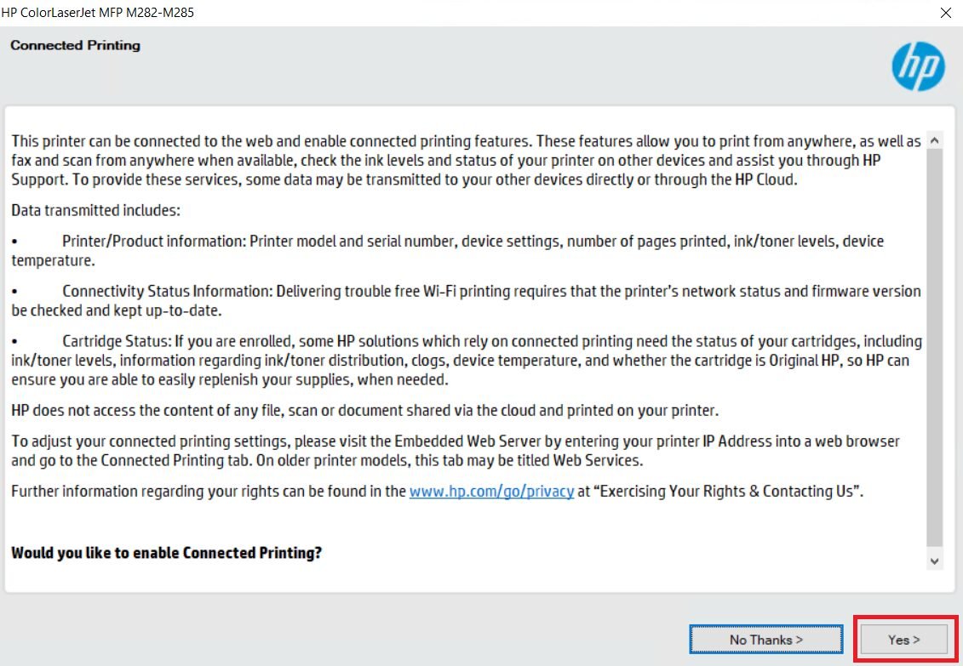Click the 'This printer can be connected' intro paragraph
The height and width of the screenshot is (666, 963).
(466, 160)
